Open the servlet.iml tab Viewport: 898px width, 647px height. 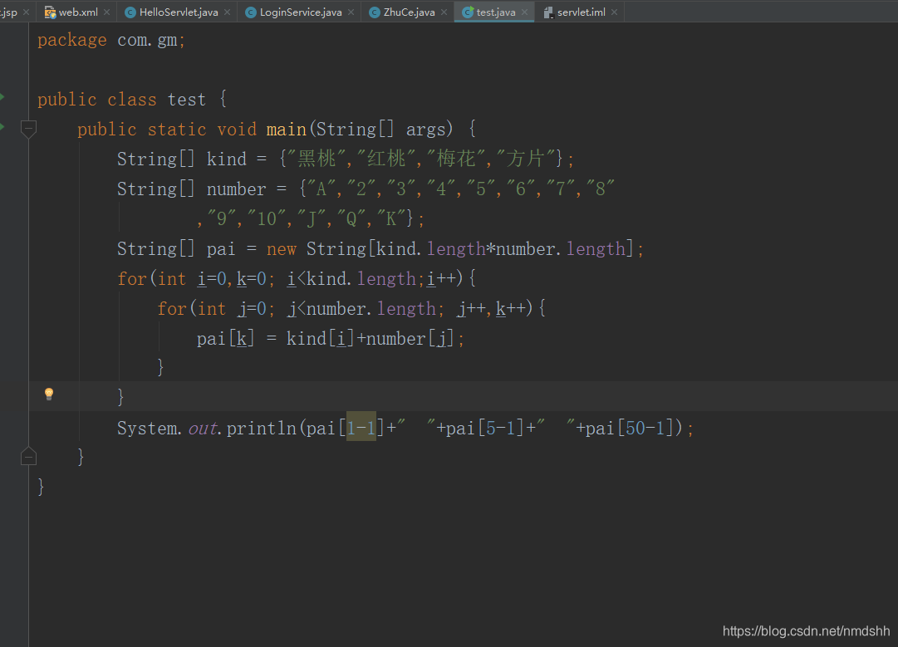click(x=581, y=12)
